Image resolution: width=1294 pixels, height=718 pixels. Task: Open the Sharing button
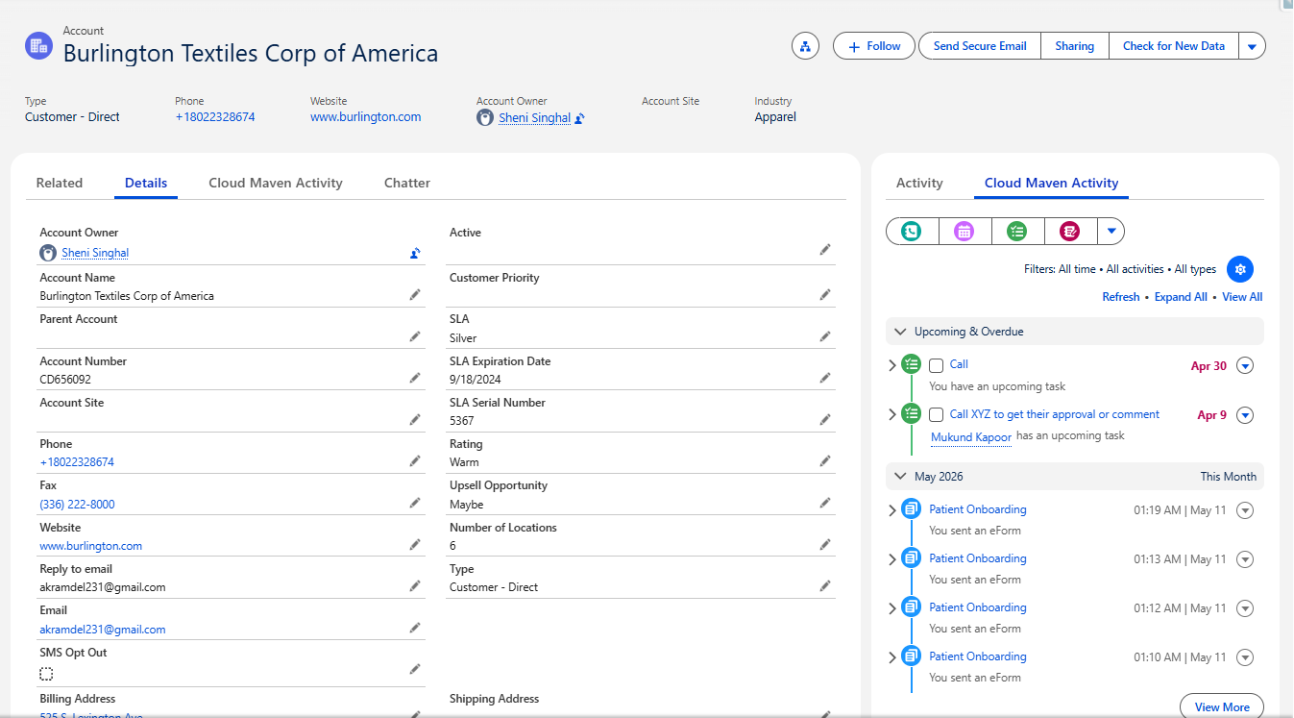click(x=1075, y=46)
